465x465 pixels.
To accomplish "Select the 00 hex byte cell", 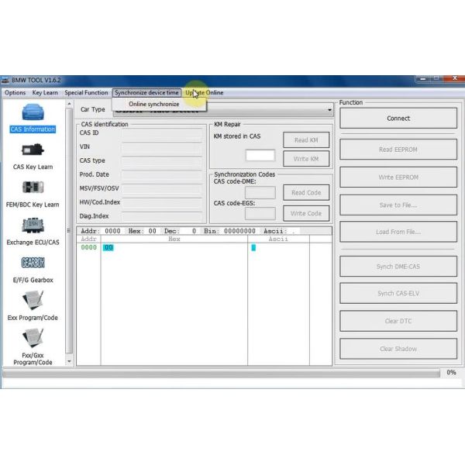I will coord(108,248).
